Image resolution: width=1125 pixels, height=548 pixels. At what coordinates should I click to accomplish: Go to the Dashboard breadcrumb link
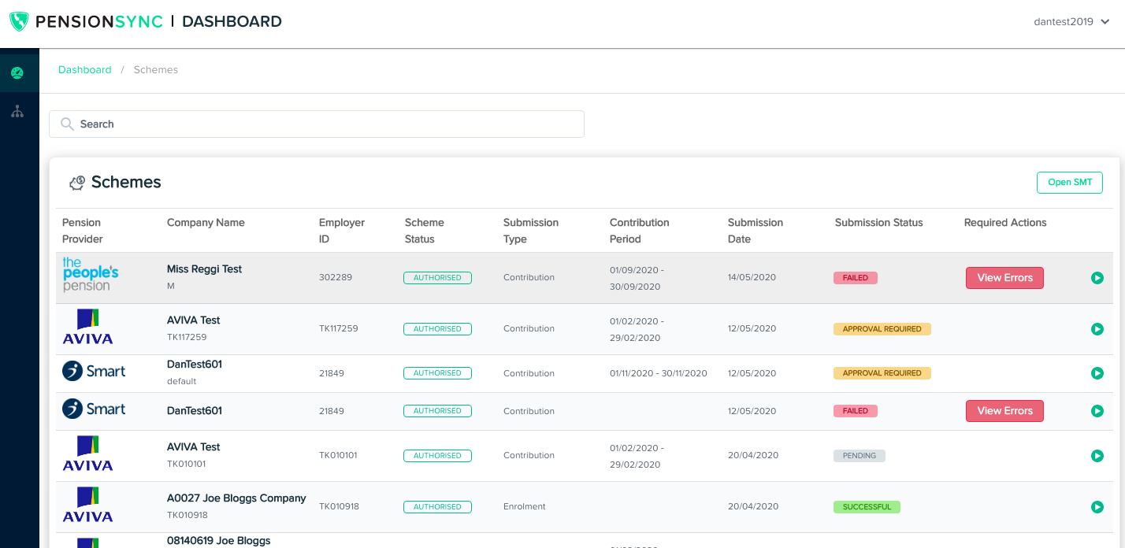[84, 70]
